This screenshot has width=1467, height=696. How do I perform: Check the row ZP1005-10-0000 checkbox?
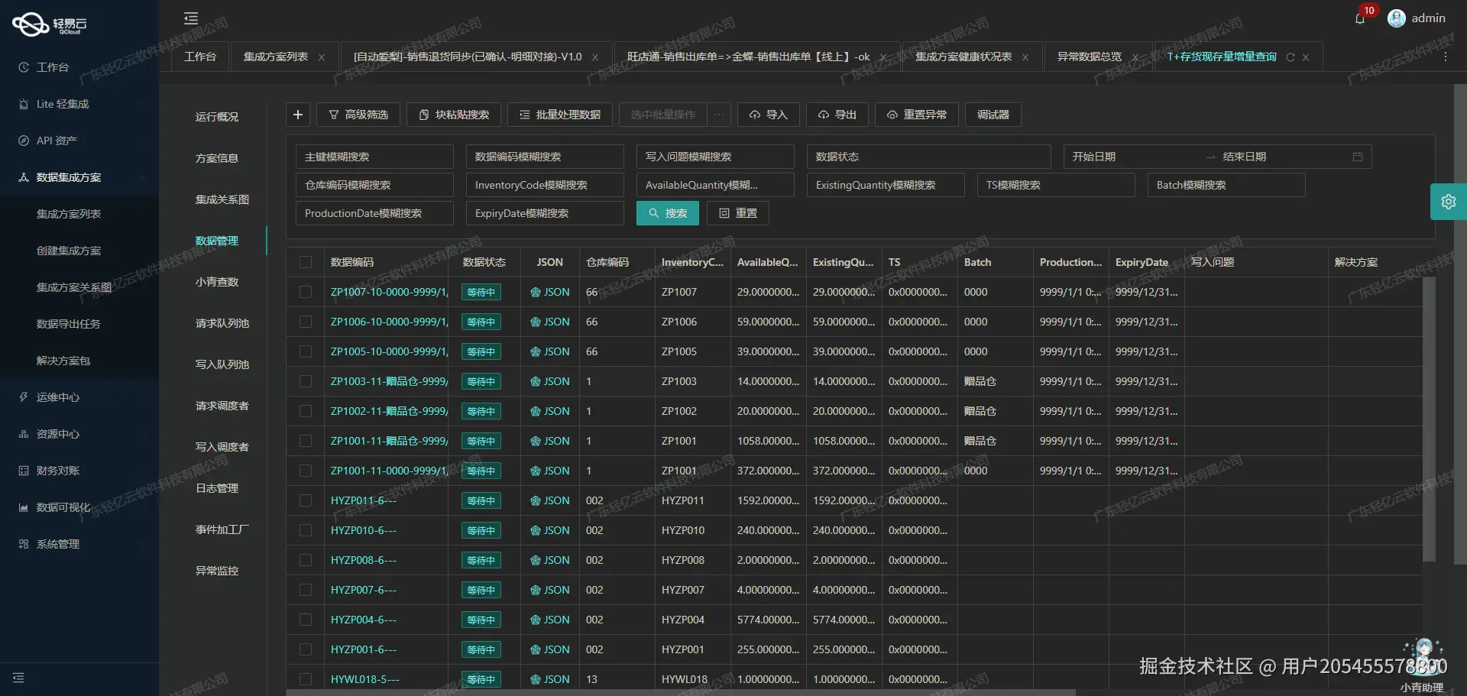[306, 351]
